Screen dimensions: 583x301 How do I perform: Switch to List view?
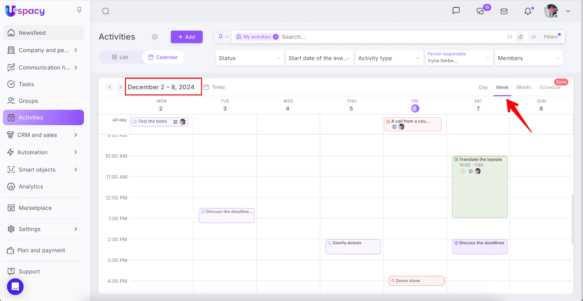pos(120,57)
